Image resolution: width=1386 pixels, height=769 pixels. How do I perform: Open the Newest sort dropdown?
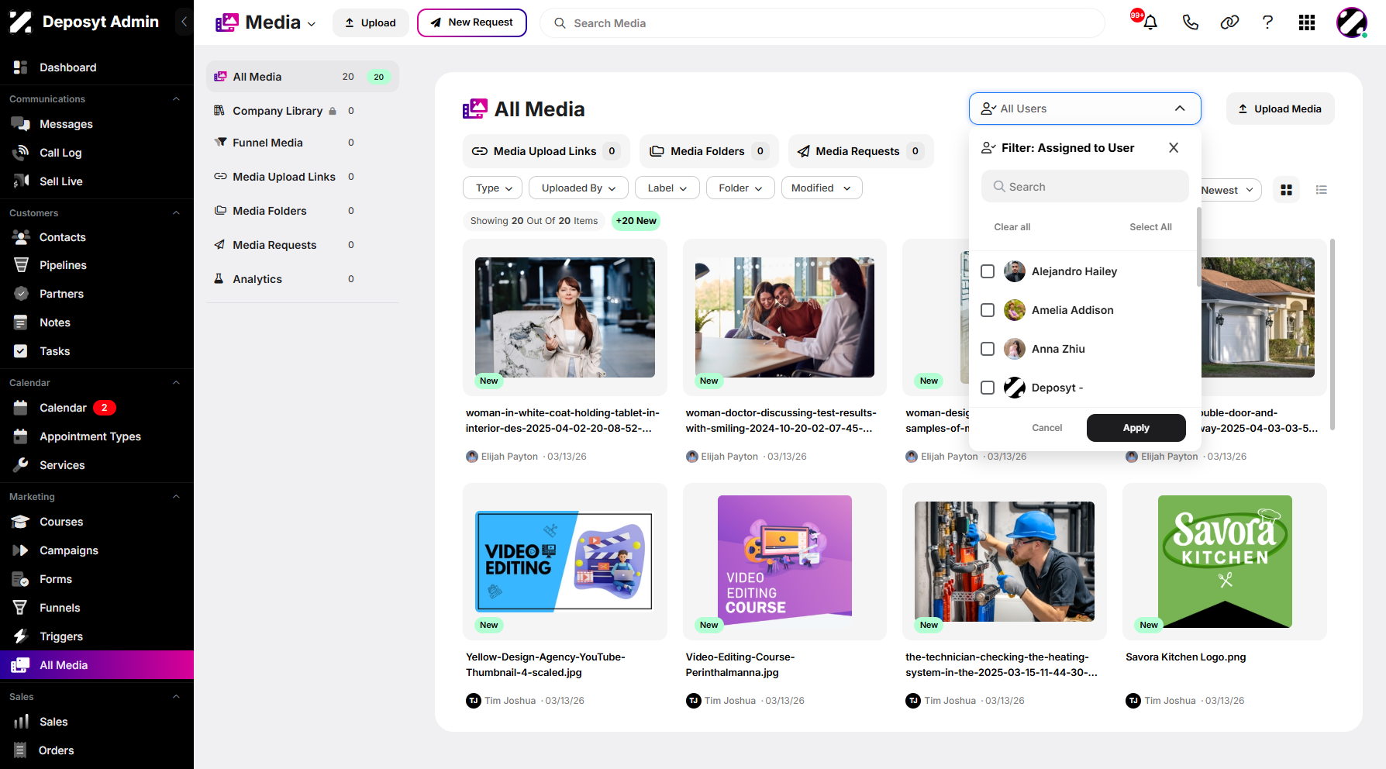pyautogui.click(x=1230, y=190)
